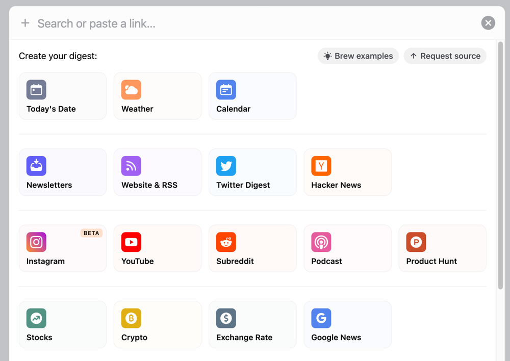Click the plus icon beside the search field
The image size is (510, 361).
25,23
